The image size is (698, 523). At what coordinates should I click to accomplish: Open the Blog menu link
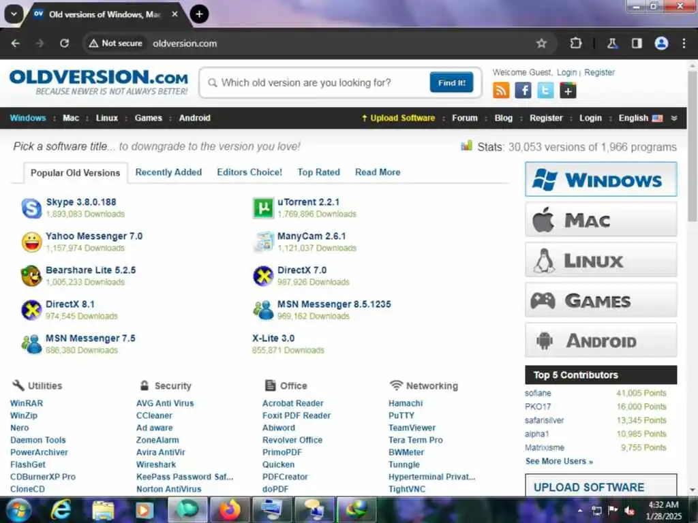tap(504, 118)
